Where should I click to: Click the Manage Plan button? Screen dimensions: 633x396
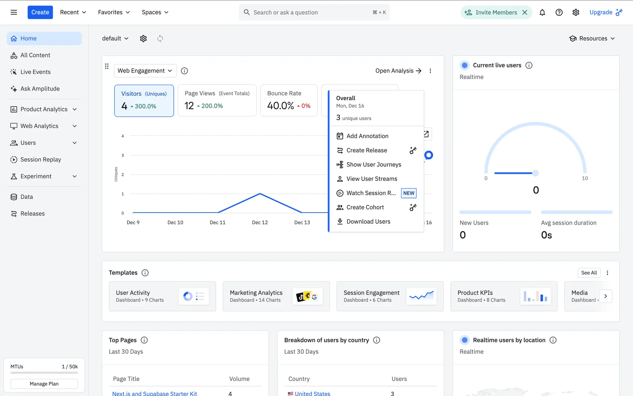pos(44,384)
